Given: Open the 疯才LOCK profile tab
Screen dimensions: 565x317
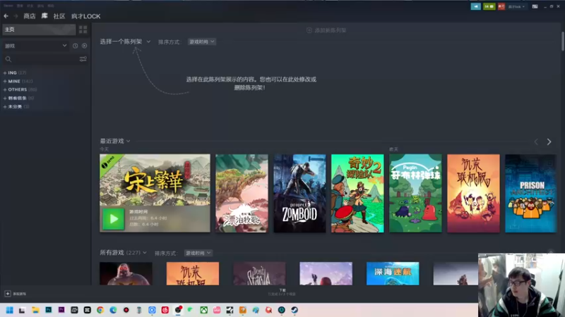Looking at the screenshot, I should (x=85, y=16).
